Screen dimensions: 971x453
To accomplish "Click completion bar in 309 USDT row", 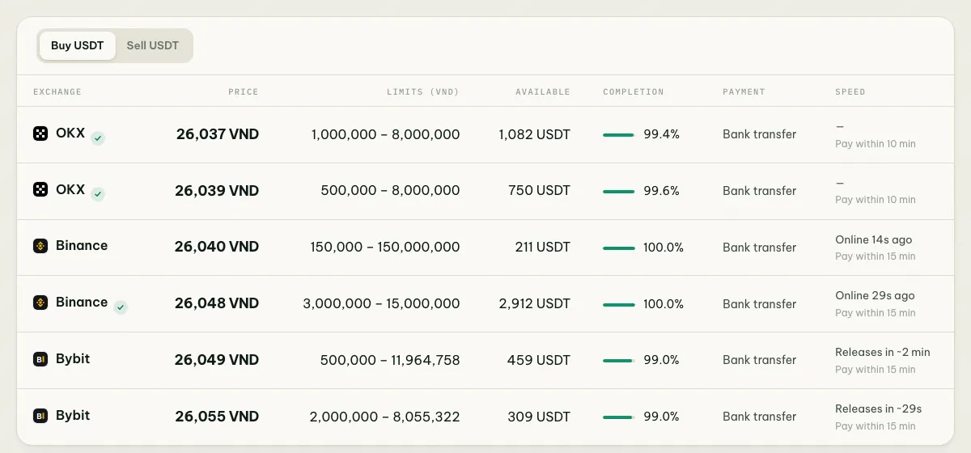I will (x=618, y=417).
